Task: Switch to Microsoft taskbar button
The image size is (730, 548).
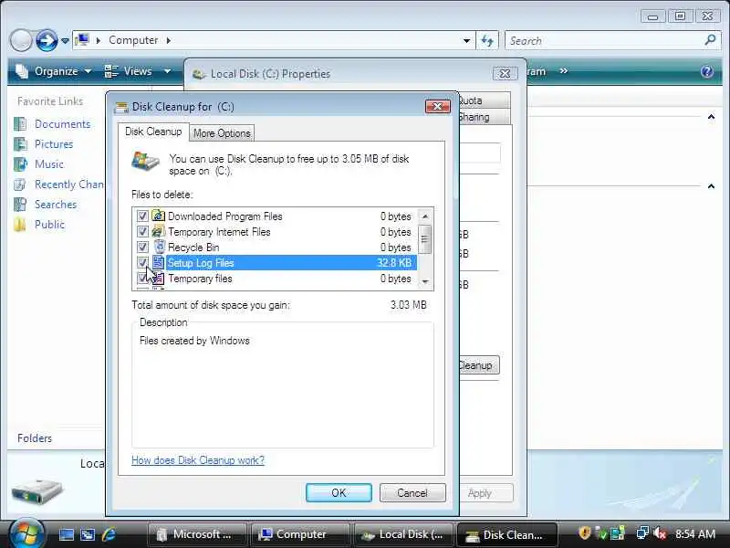Action: (196, 534)
